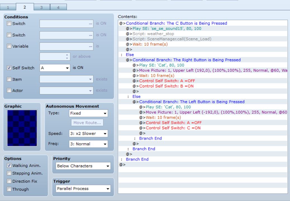Click the ellipsis button in the Variable field
This screenshot has height=201, width=290.
(91, 46)
